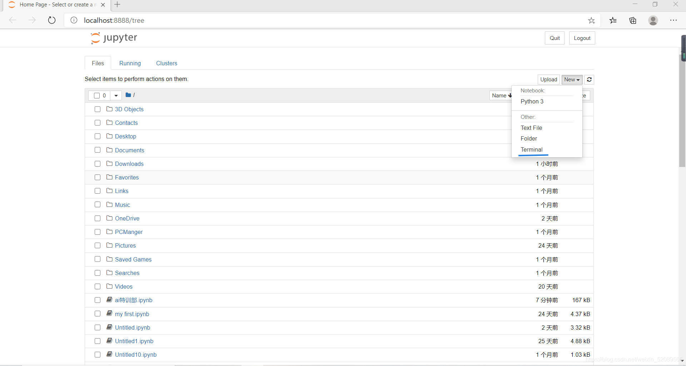Click the root folder icon in breadcrumb
686x366 pixels.
[x=128, y=95]
